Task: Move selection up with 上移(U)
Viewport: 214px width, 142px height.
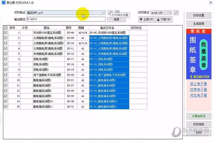Action: (x=147, y=19)
